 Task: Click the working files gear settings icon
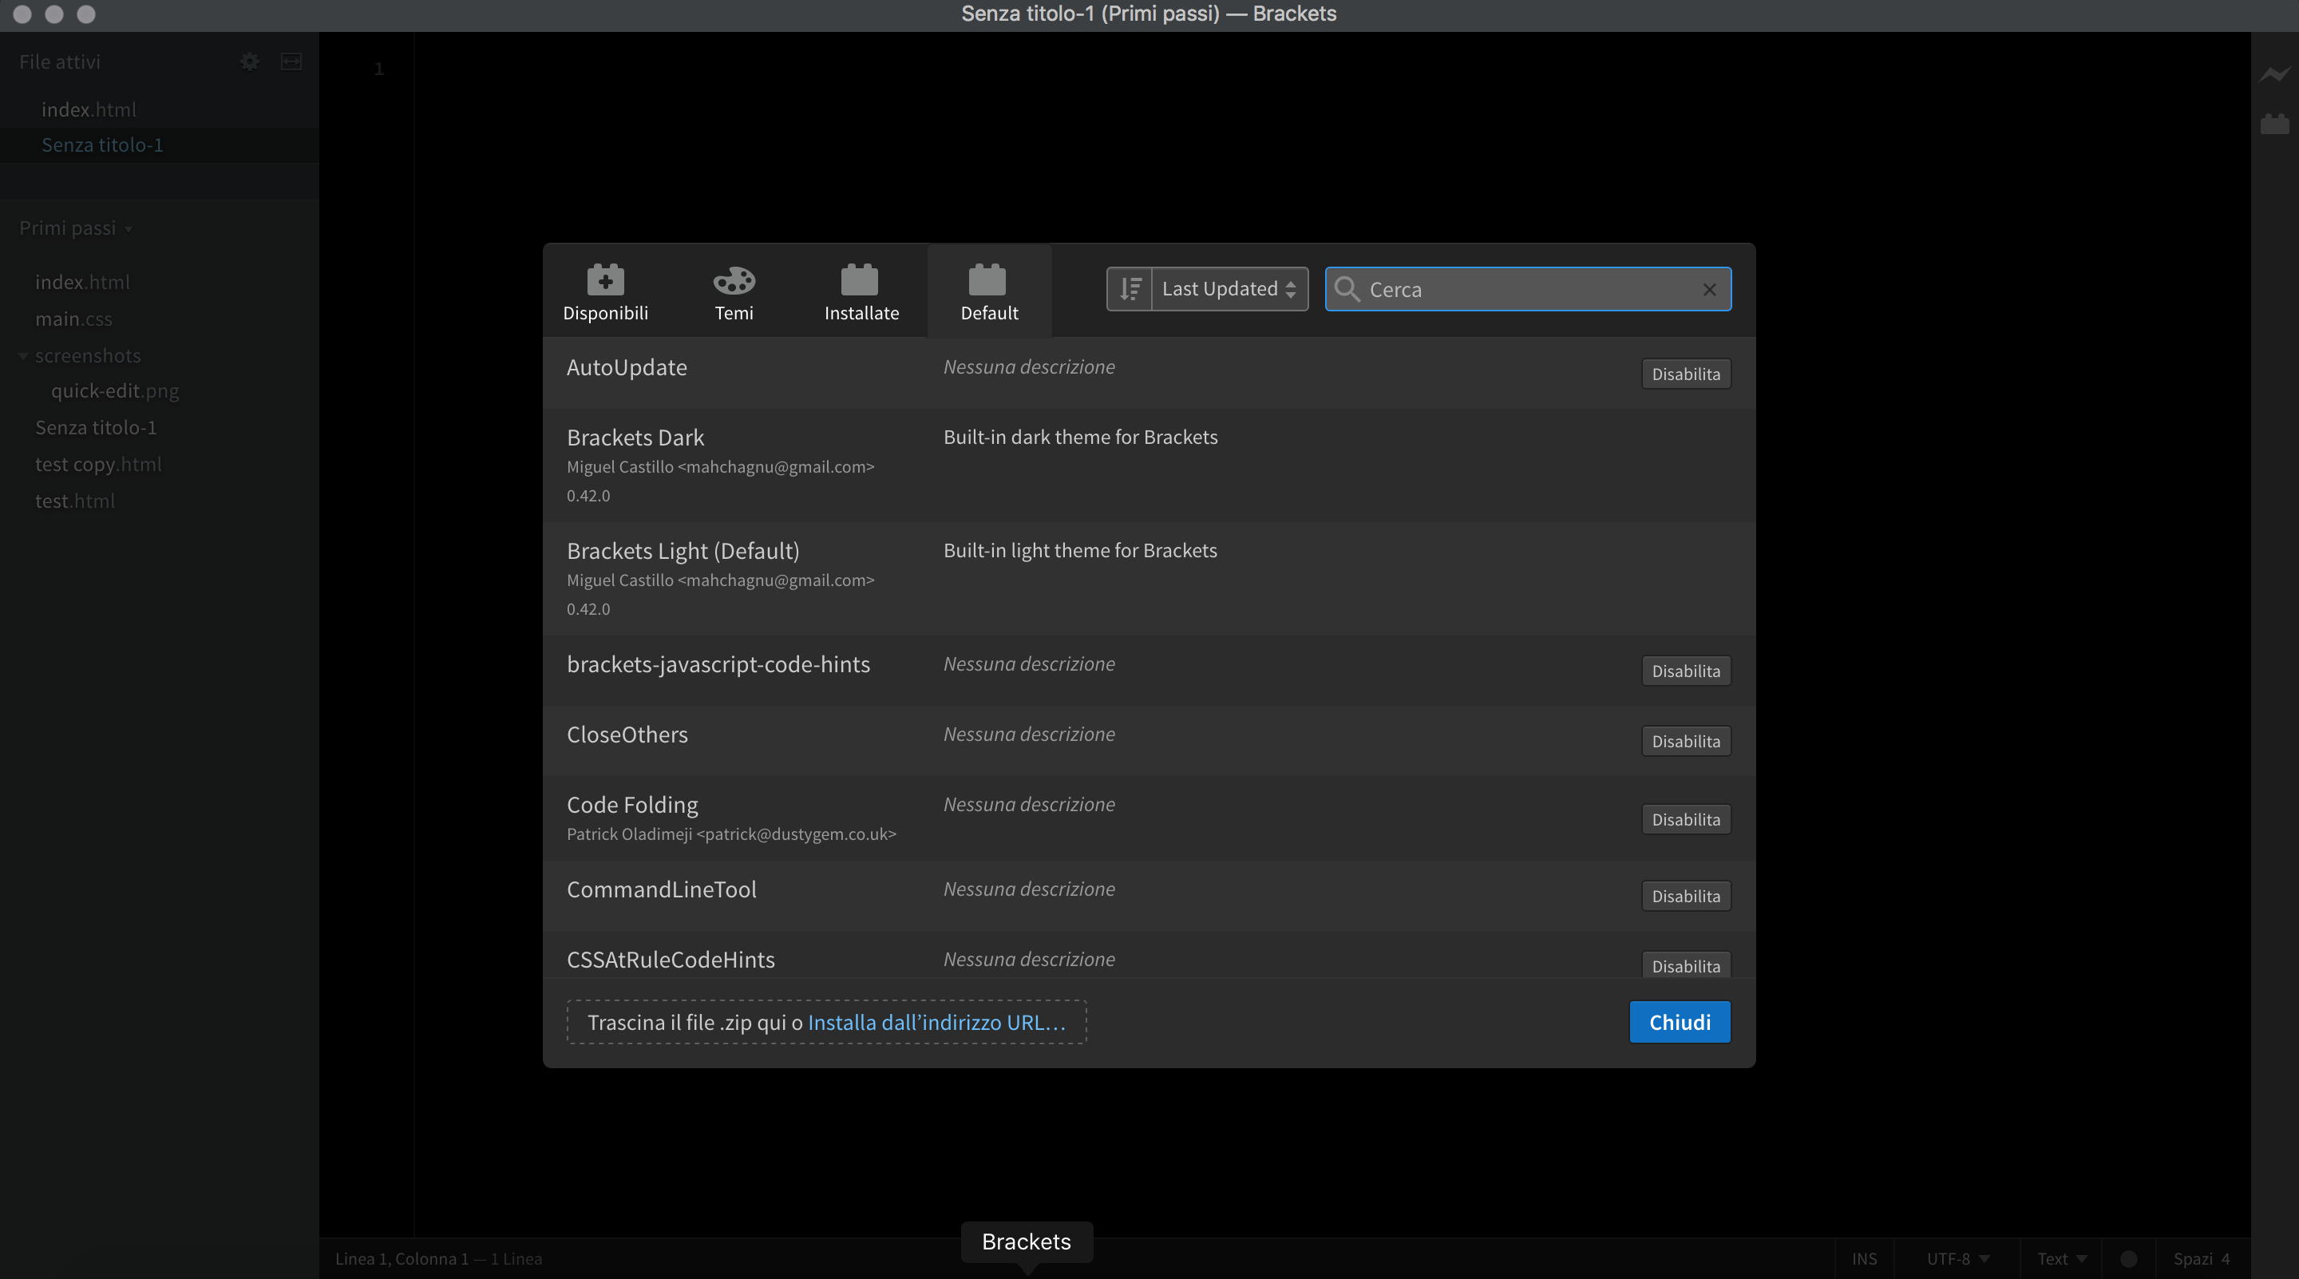pos(250,61)
